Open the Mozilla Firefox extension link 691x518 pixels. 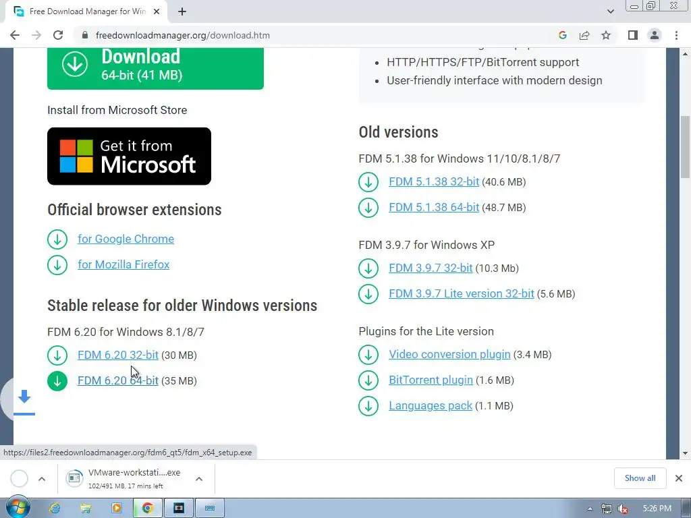pos(123,264)
